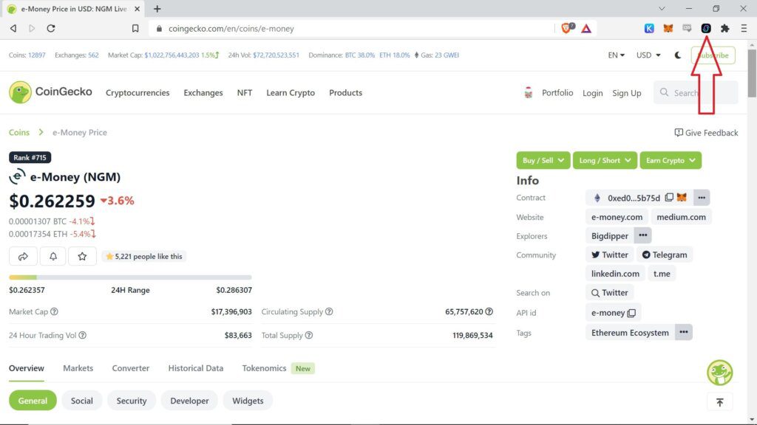This screenshot has width=757, height=425.
Task: Open the EN language dropdown
Action: pos(616,55)
